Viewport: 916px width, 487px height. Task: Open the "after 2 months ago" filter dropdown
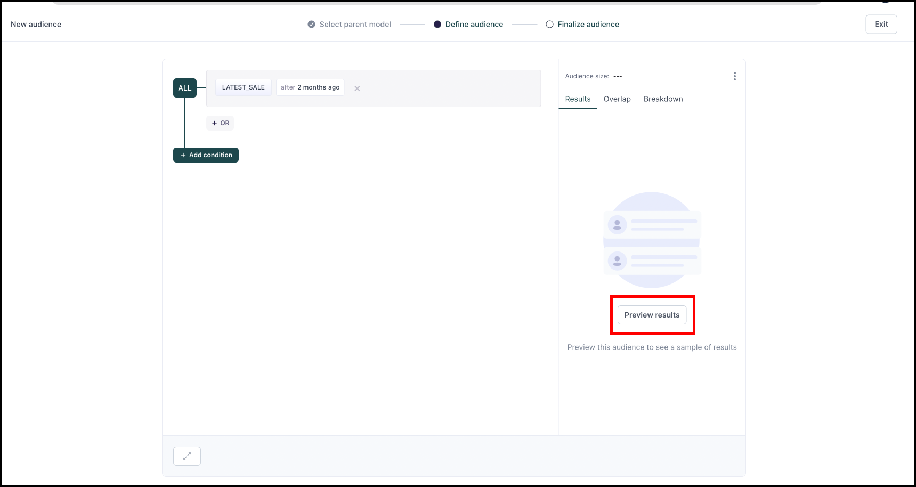tap(310, 87)
